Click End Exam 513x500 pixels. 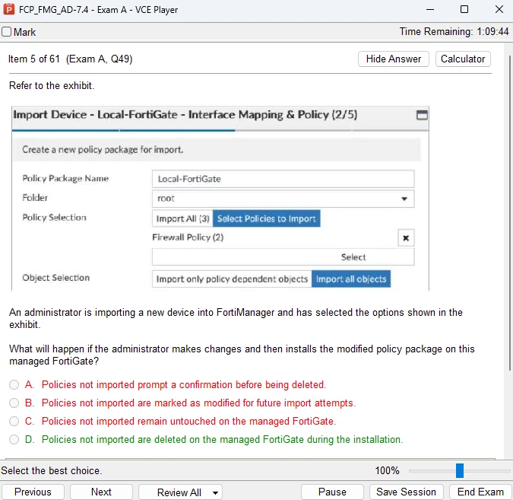tap(480, 492)
